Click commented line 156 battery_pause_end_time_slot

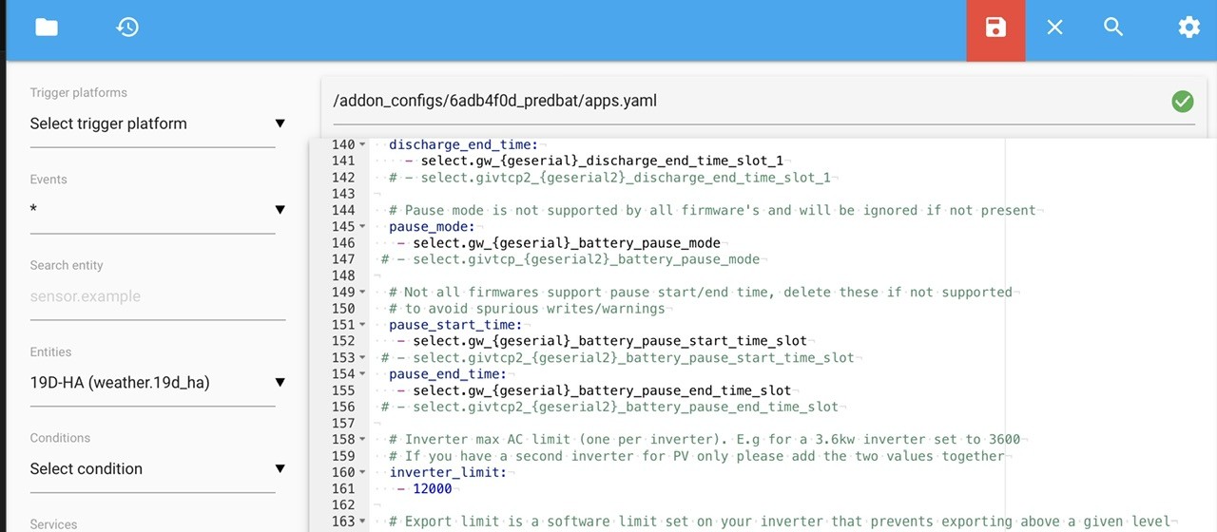tap(609, 407)
